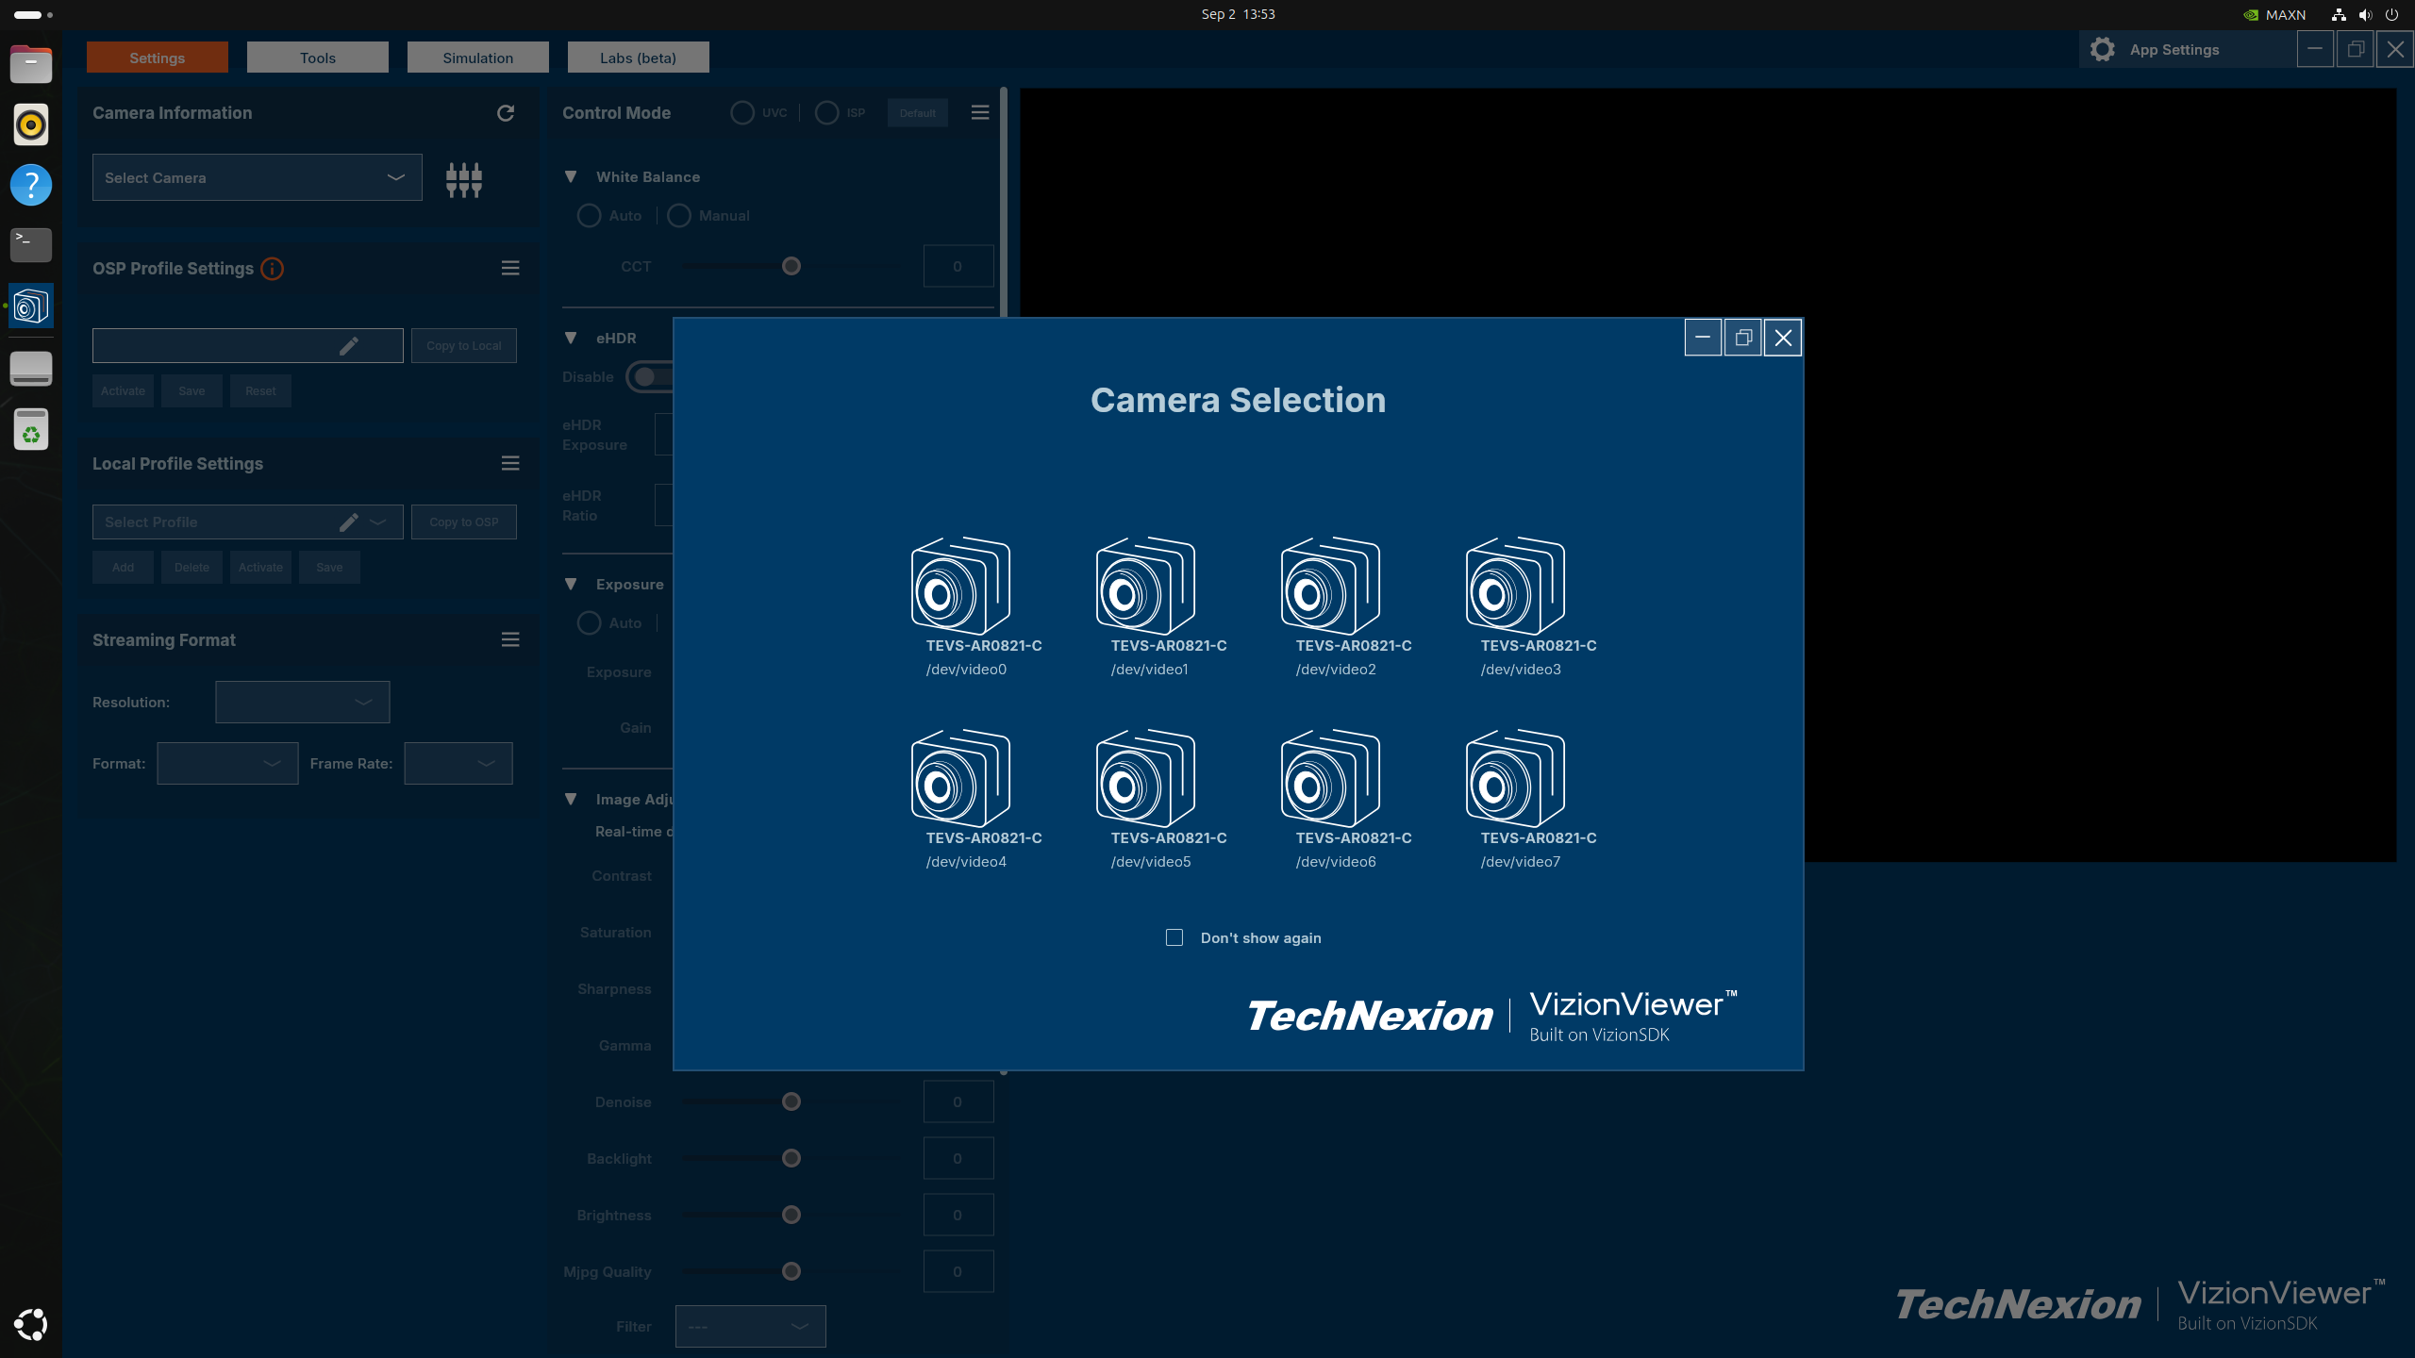The width and height of the screenshot is (2415, 1358).
Task: Select the /dev/video1 camera icon
Action: 1145,586
